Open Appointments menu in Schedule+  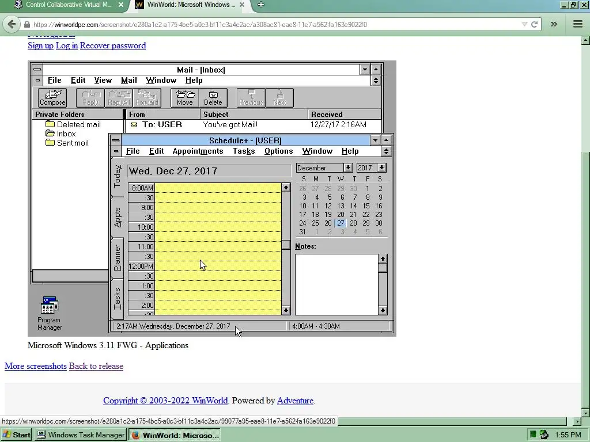tap(198, 151)
